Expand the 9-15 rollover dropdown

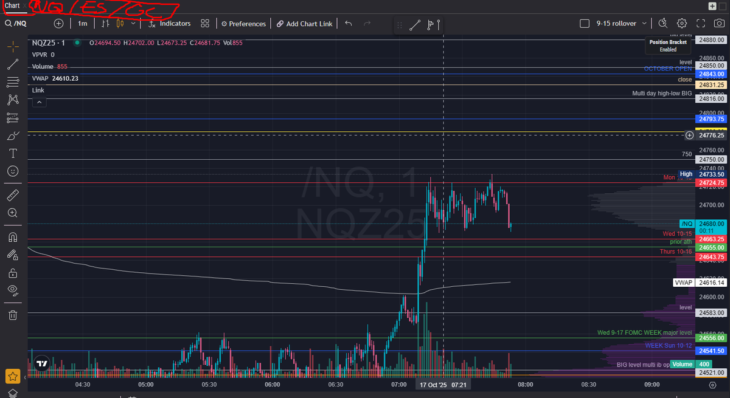pos(646,22)
